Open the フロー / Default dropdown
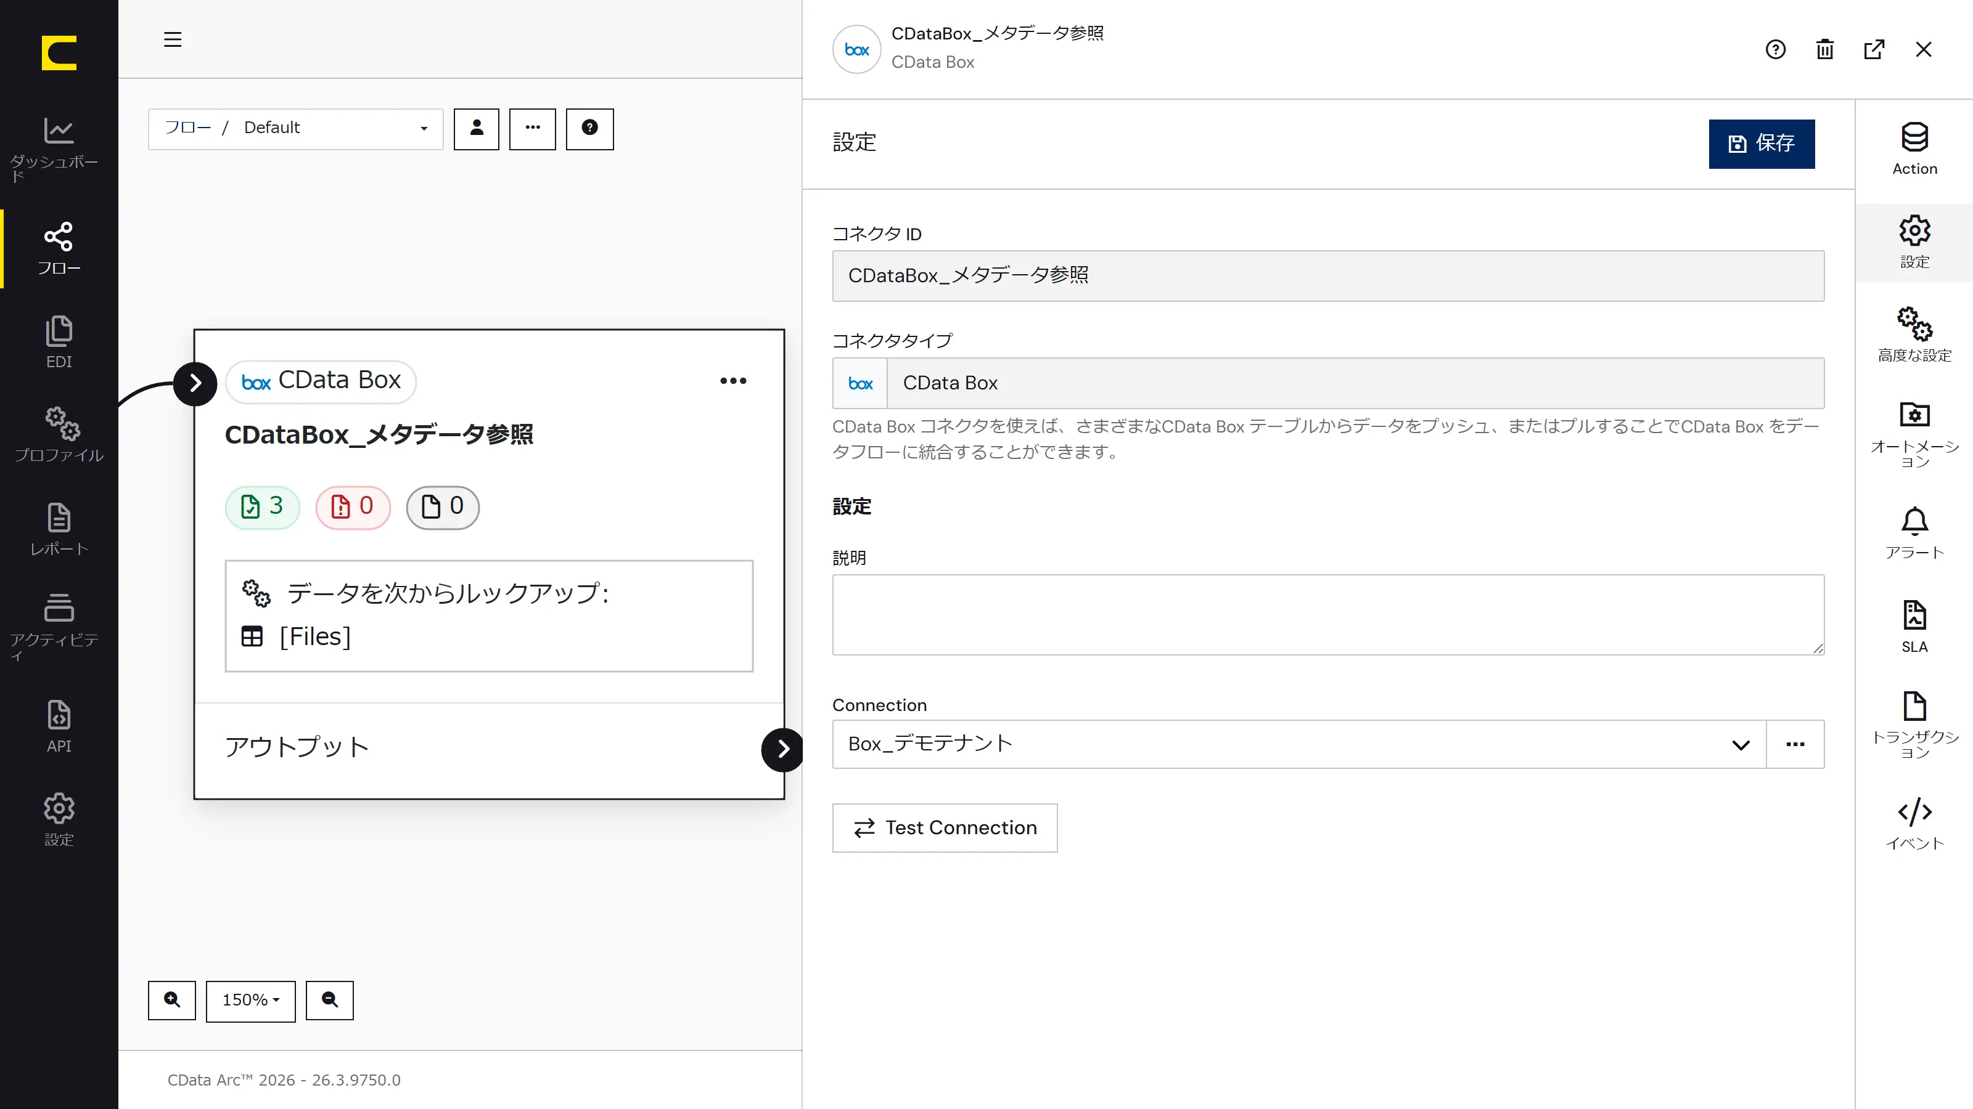 tap(296, 129)
